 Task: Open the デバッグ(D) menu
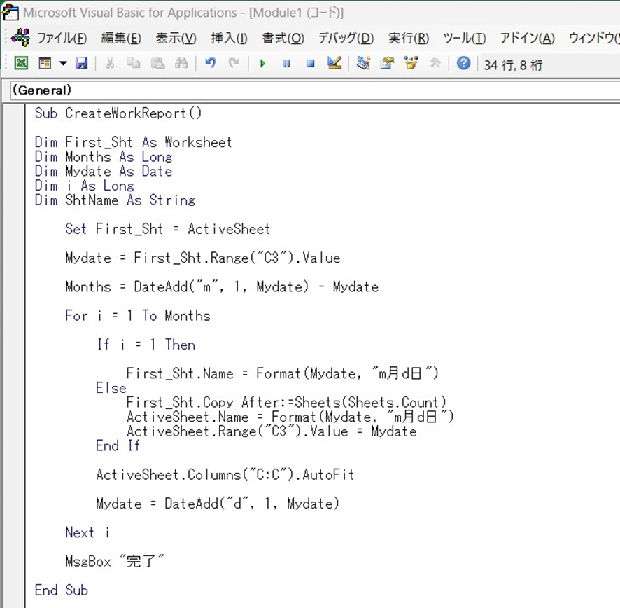tap(346, 38)
